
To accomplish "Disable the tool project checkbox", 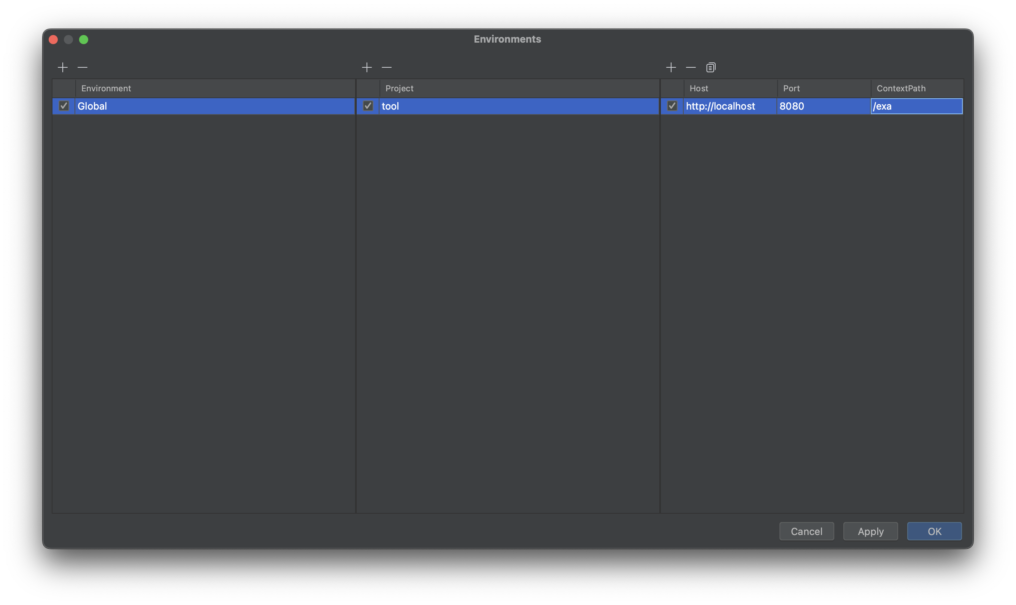I will click(368, 106).
